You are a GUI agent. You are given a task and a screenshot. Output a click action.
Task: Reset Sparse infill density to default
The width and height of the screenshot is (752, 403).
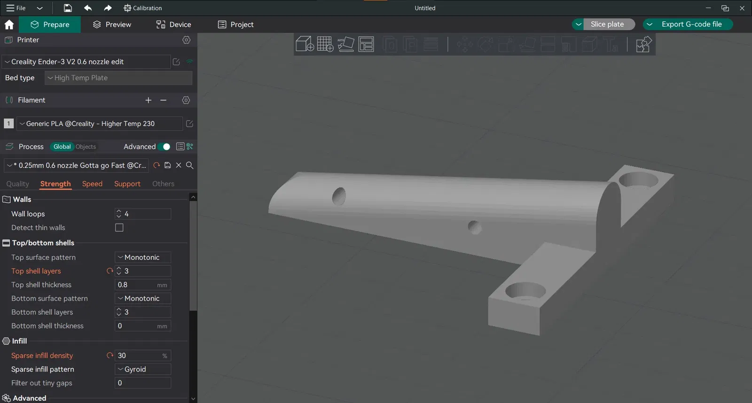coord(110,356)
